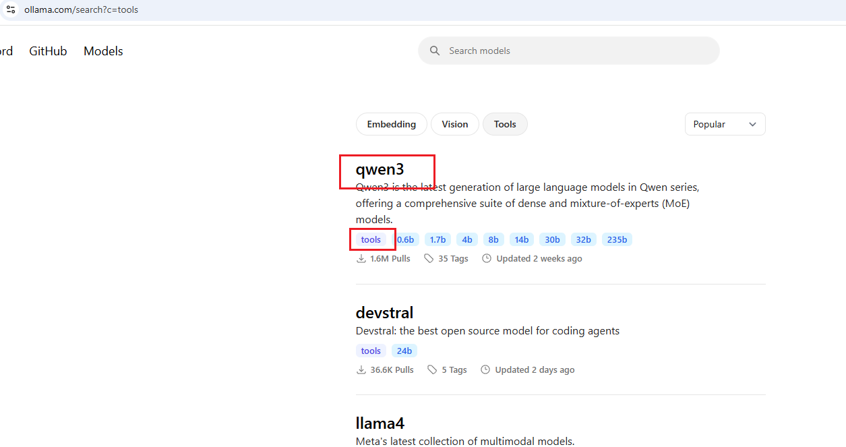Select the 24b size tag under devstral

coord(404,351)
